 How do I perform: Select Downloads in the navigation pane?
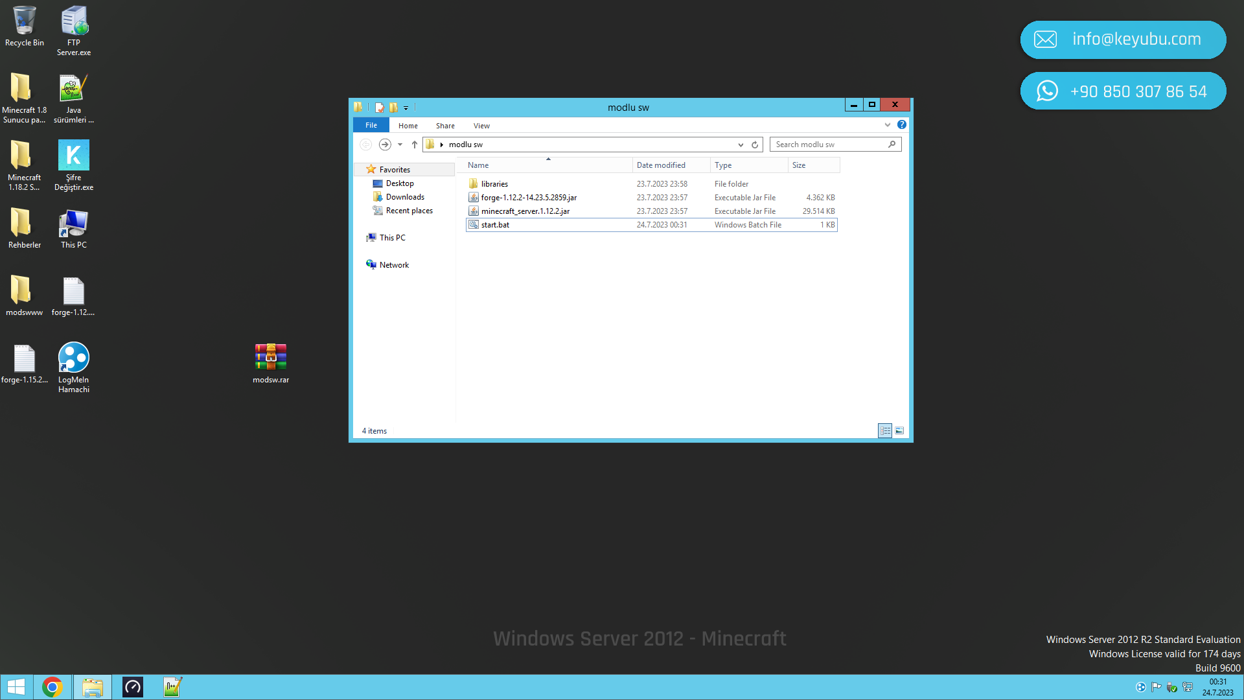(405, 197)
